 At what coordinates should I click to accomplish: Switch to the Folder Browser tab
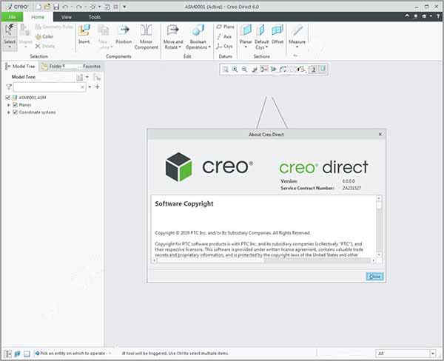(54, 67)
